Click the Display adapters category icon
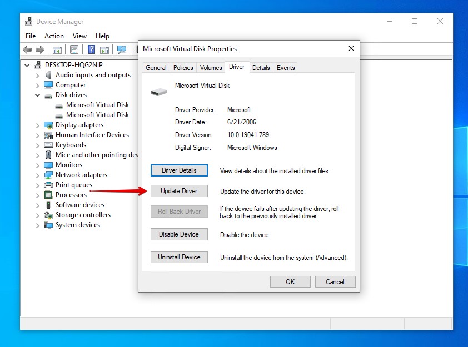Viewport: 468px width, 347px height. (x=48, y=125)
